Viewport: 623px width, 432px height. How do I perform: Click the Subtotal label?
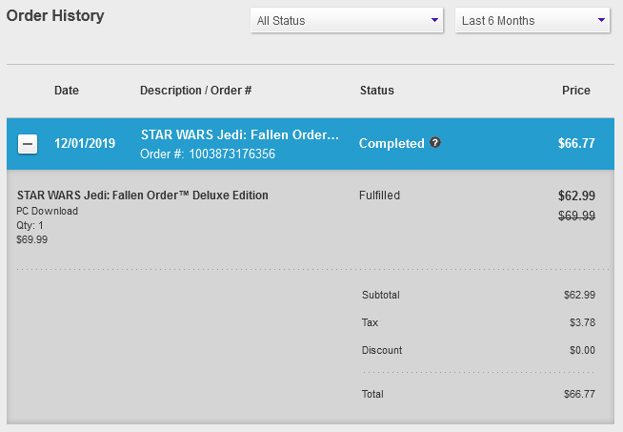[381, 295]
